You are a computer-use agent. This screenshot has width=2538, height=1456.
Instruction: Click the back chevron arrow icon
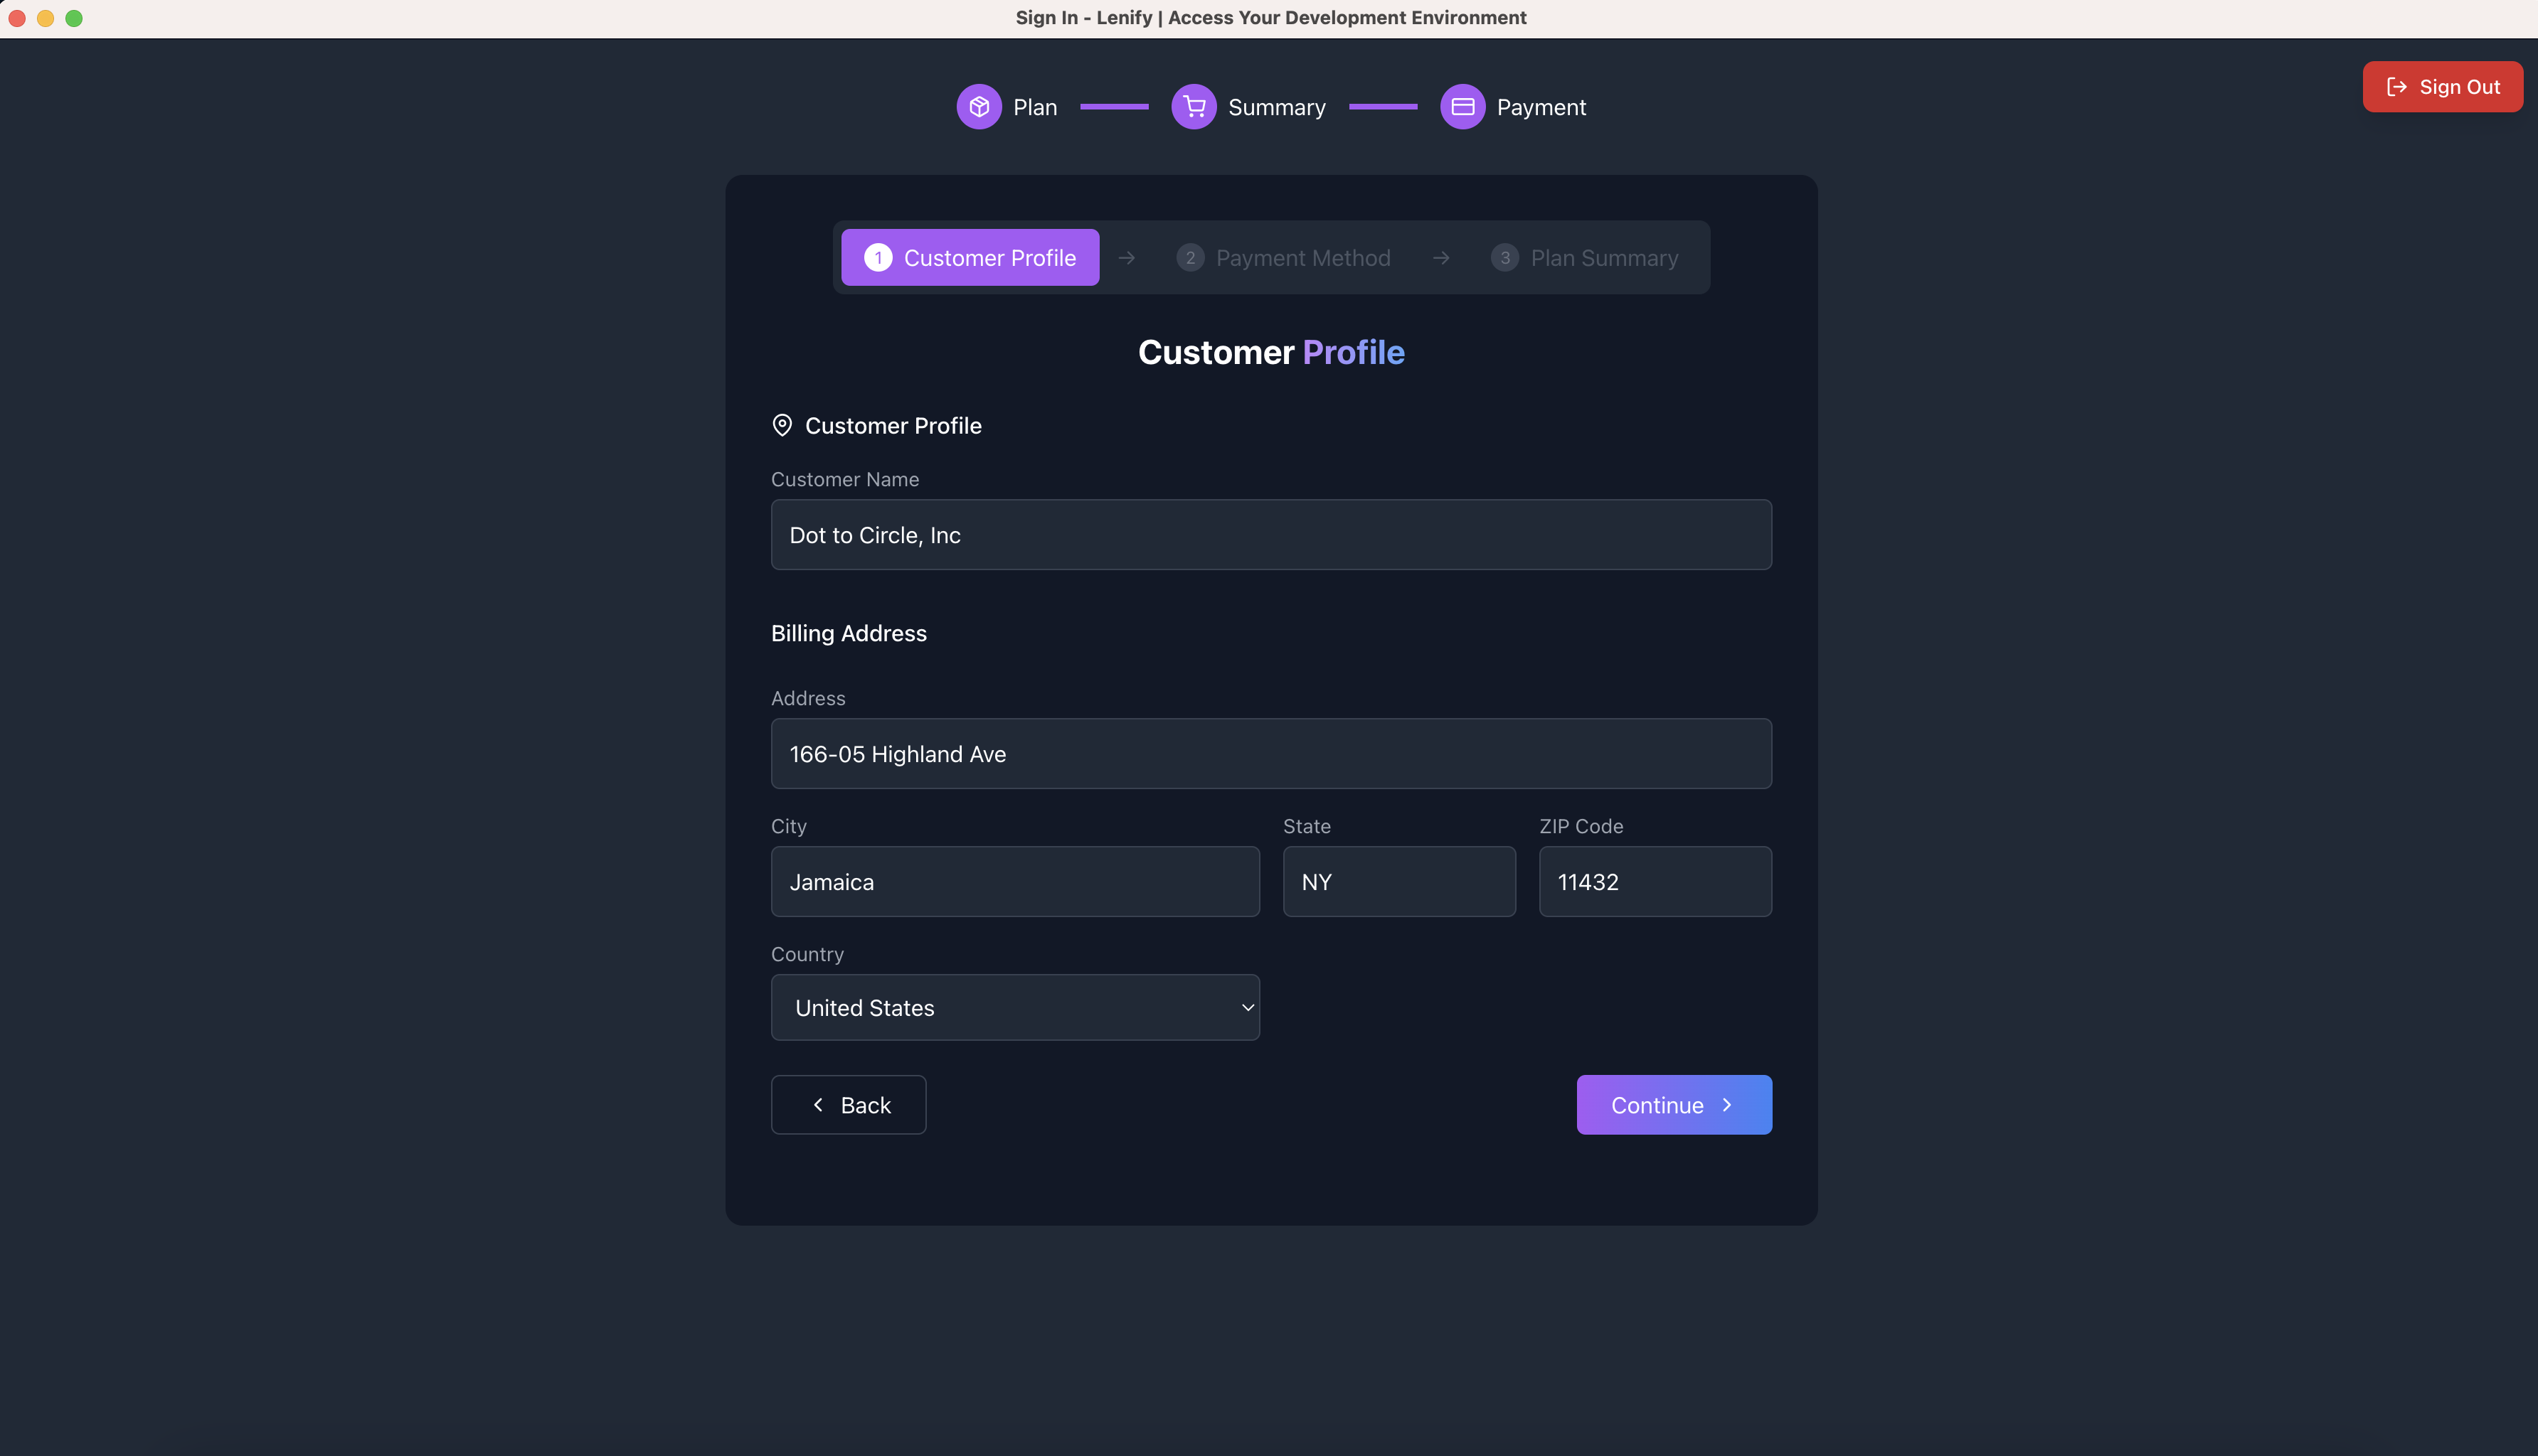coord(817,1105)
